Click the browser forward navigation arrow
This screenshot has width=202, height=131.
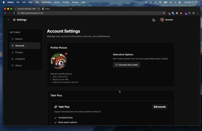point(9,13)
